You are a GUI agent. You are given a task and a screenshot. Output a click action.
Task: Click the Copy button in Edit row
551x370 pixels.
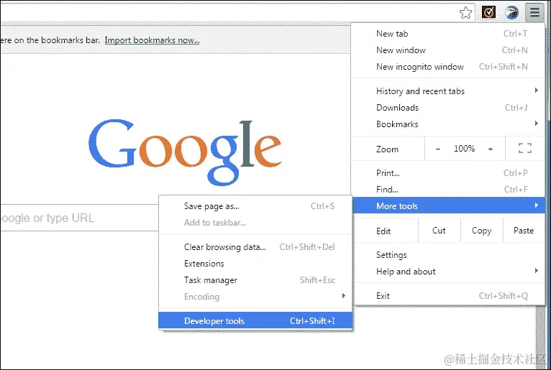pos(481,231)
